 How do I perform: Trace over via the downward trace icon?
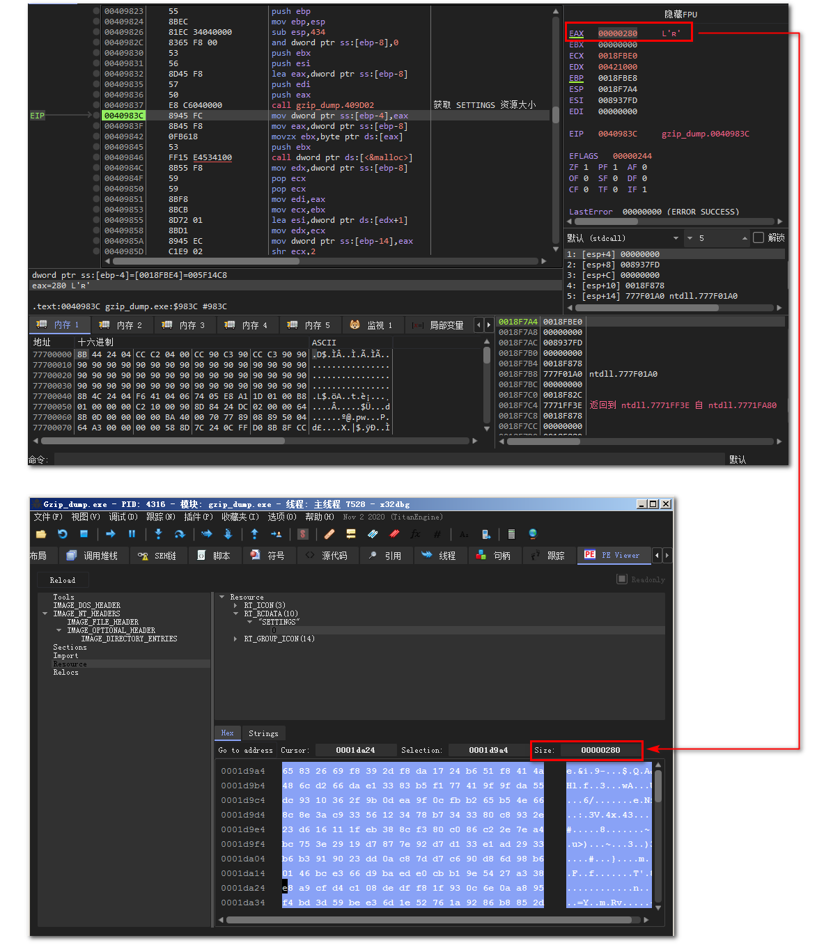(x=228, y=534)
